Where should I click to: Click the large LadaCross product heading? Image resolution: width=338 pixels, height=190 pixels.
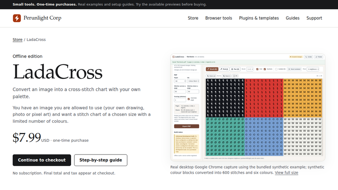pos(57,72)
